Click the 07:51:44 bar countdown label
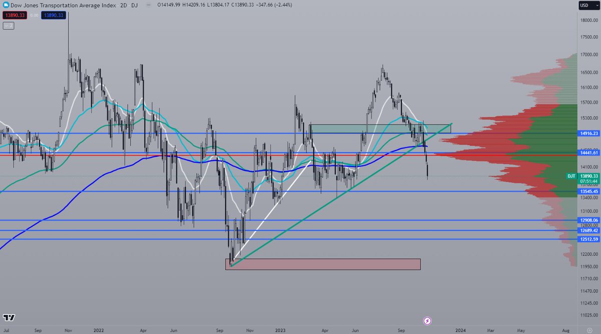The image size is (601, 334). coord(589,181)
